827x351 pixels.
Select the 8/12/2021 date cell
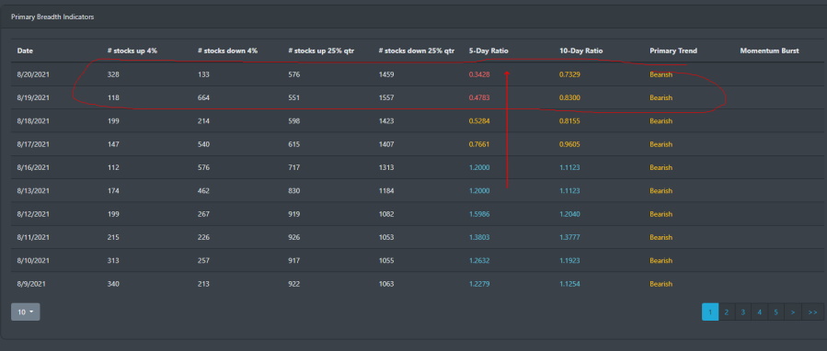33,214
